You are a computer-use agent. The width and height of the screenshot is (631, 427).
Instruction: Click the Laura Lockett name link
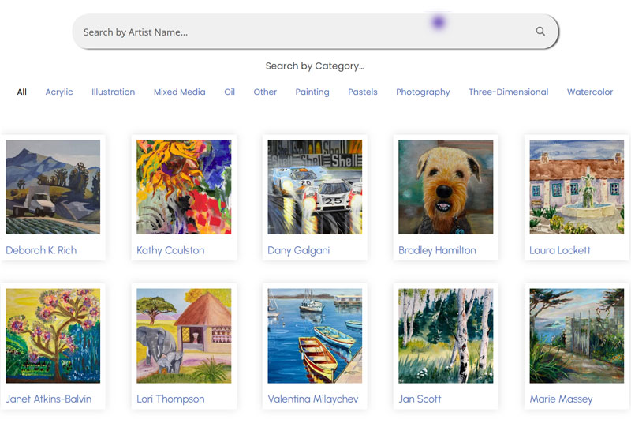click(x=560, y=250)
